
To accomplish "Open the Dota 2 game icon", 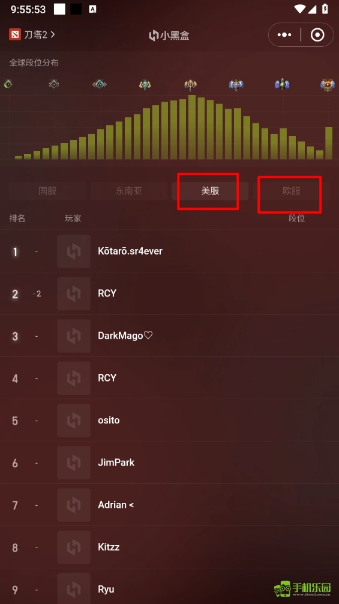I will [x=15, y=35].
